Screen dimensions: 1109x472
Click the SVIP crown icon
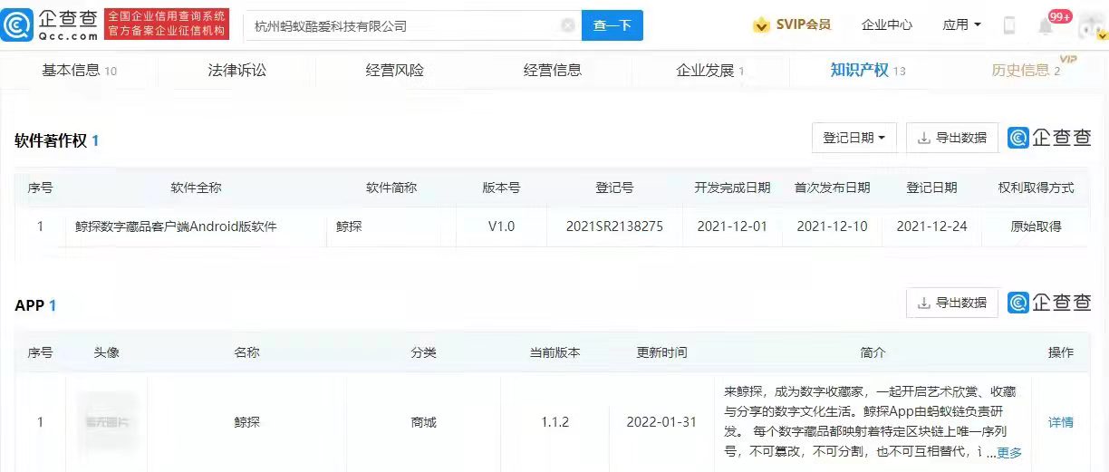pos(762,25)
